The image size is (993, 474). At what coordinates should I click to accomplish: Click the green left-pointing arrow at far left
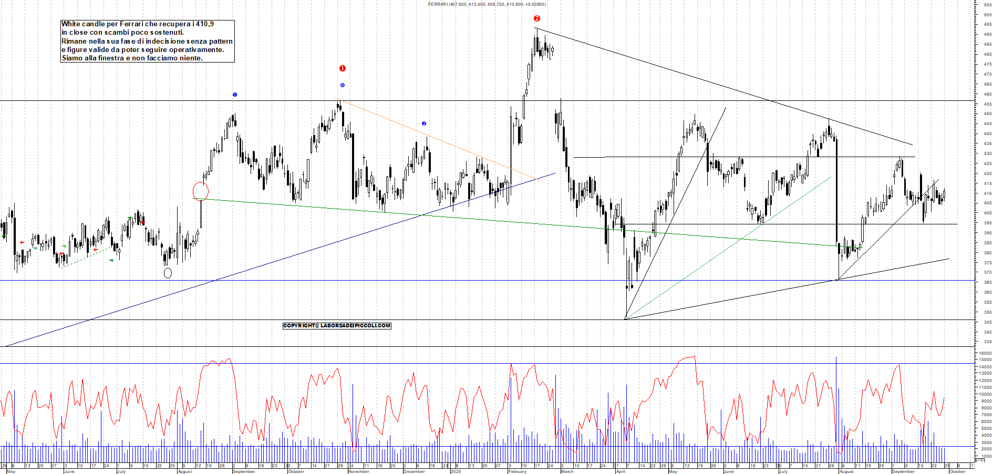(x=4, y=236)
